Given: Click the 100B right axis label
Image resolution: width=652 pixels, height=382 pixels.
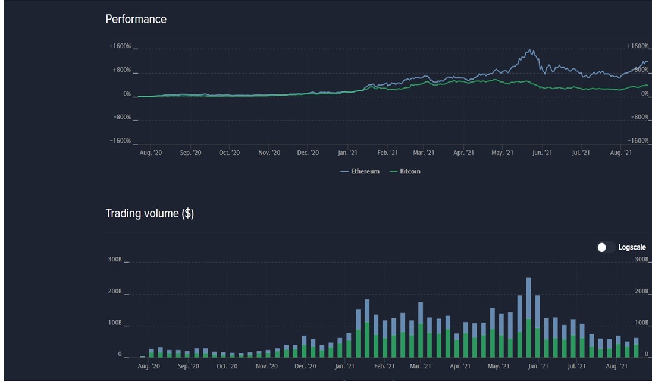Looking at the screenshot, I should click(x=642, y=323).
